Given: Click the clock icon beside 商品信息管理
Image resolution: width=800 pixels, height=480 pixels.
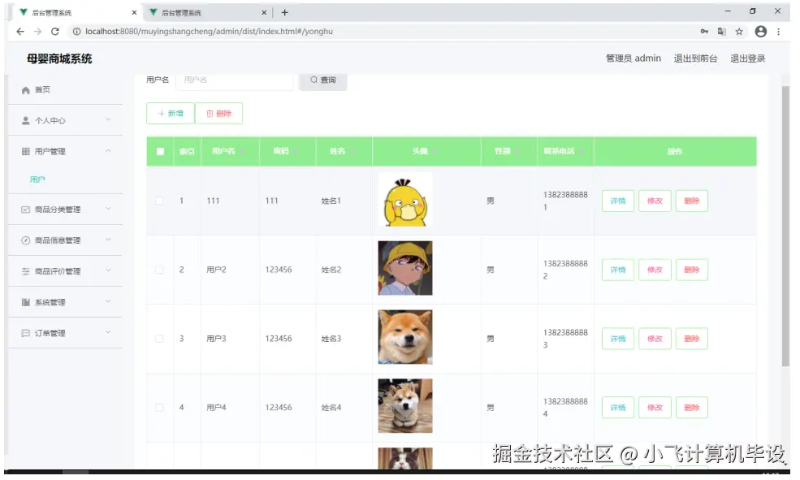Looking at the screenshot, I should coord(28,240).
